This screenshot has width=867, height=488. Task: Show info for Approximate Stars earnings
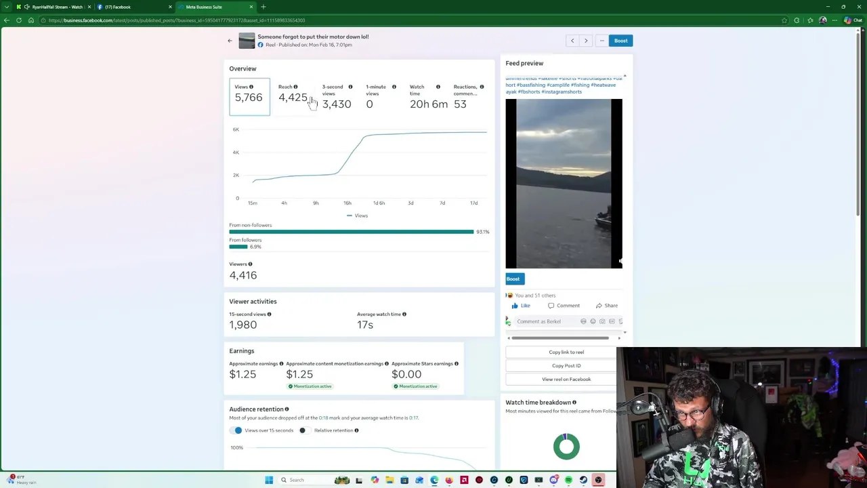pos(457,364)
